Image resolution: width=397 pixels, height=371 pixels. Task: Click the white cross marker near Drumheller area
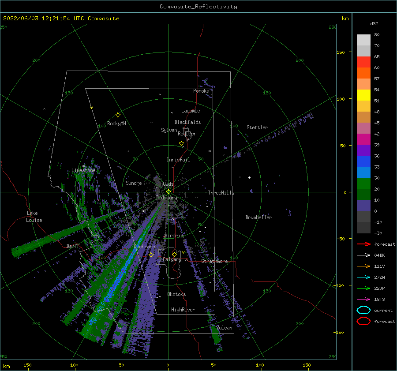(x=249, y=177)
